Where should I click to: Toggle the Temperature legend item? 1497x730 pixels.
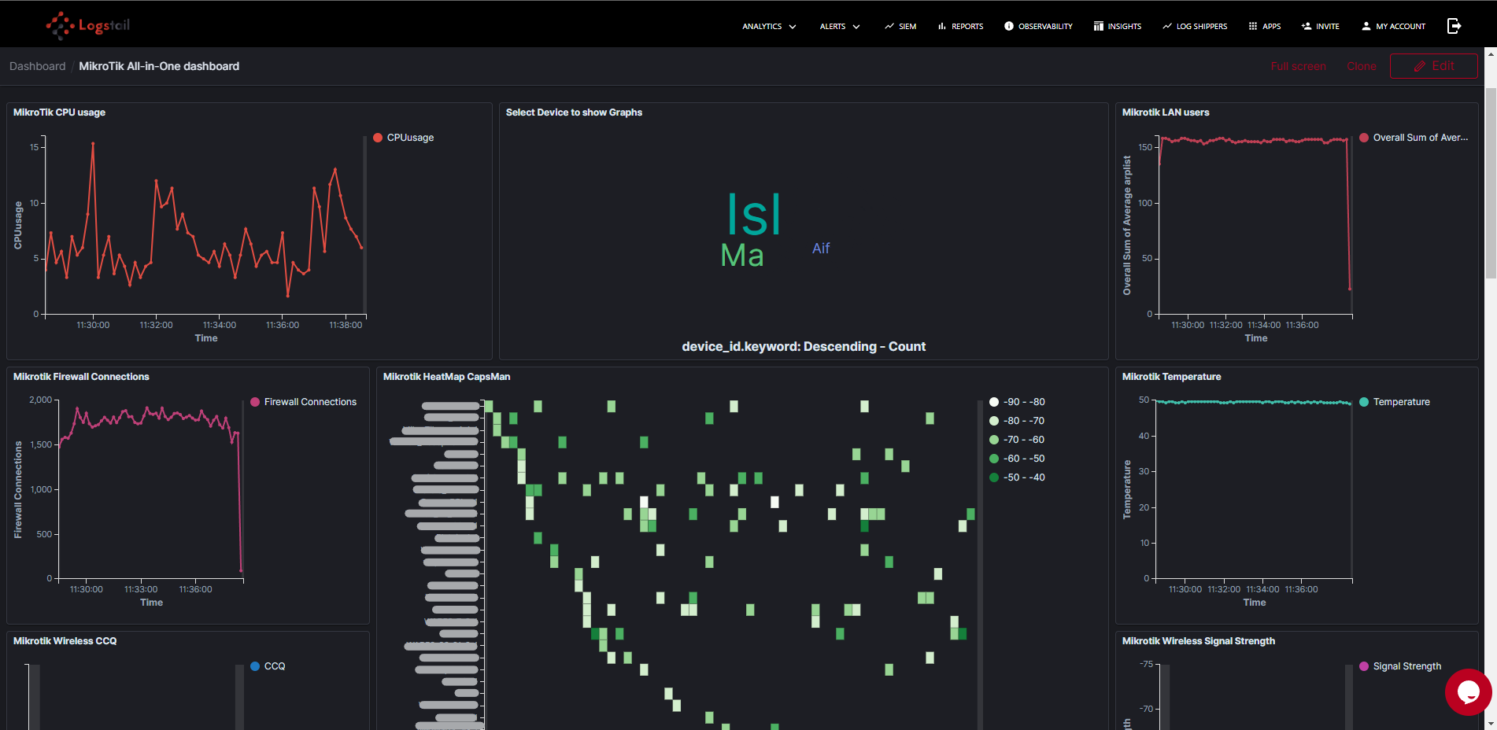pyautogui.click(x=1395, y=402)
